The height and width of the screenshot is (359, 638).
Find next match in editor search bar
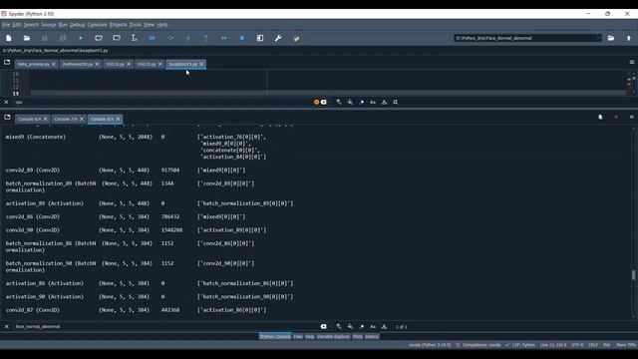point(350,102)
